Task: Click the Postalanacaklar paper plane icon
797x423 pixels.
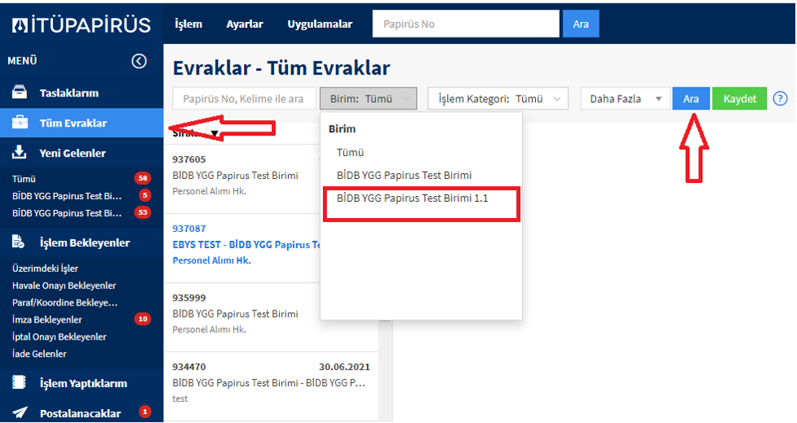Action: click(x=20, y=412)
